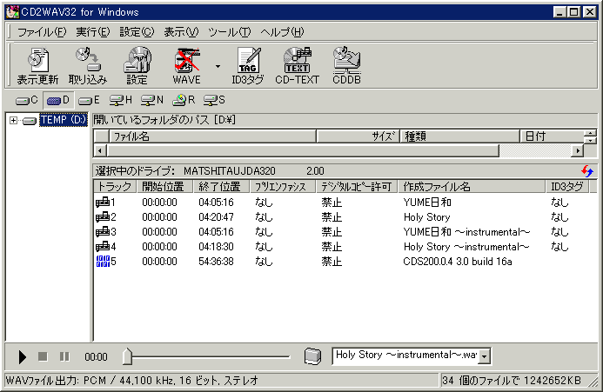
Task: Click the 取り込み import toolbar icon
Action: coord(87,65)
